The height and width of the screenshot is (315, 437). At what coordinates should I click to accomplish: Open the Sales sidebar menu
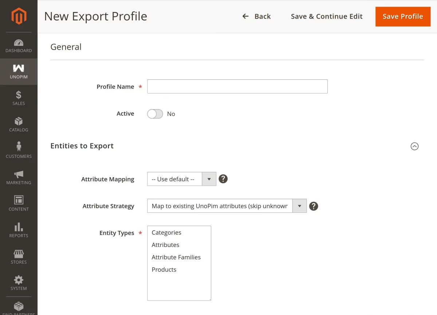tap(19, 98)
